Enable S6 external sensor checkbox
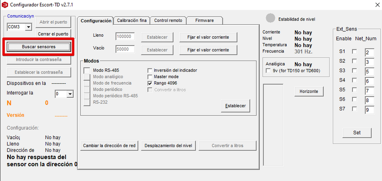 355,100
